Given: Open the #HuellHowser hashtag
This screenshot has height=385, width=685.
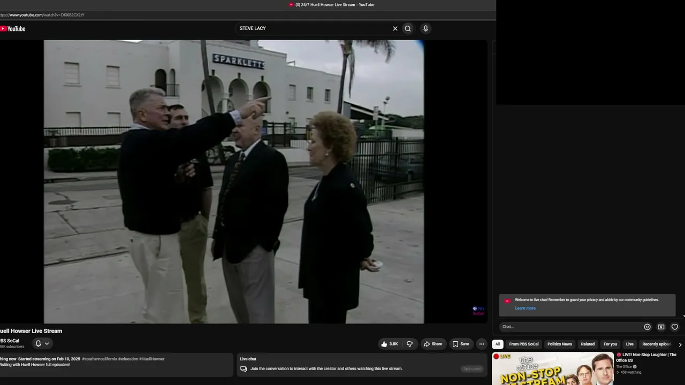Looking at the screenshot, I should (x=152, y=359).
